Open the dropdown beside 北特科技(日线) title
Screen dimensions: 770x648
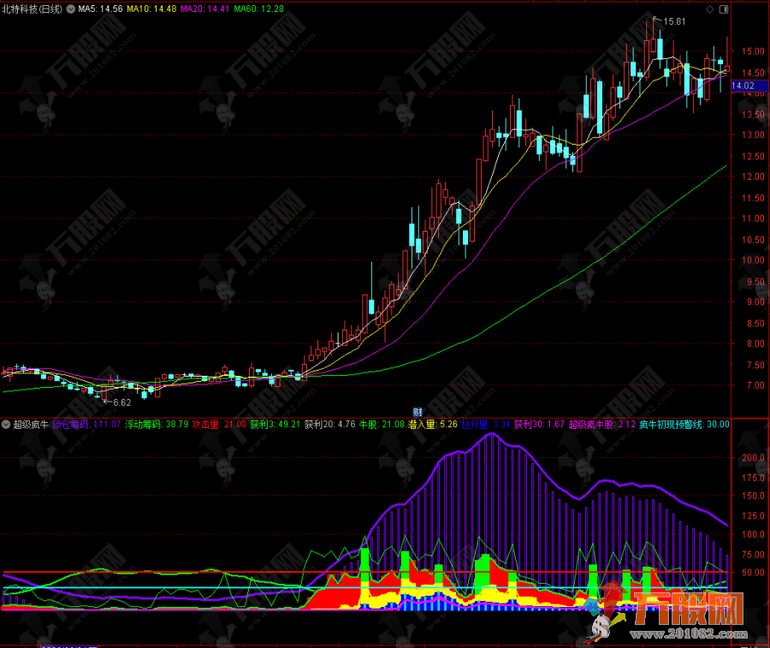pos(71,9)
